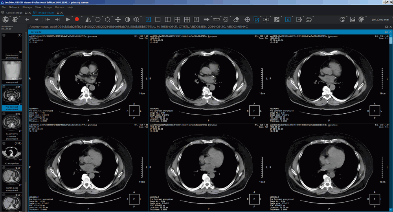The width and height of the screenshot is (393, 212).
Task: Select the single-image layout button
Action: [x=158, y=19]
